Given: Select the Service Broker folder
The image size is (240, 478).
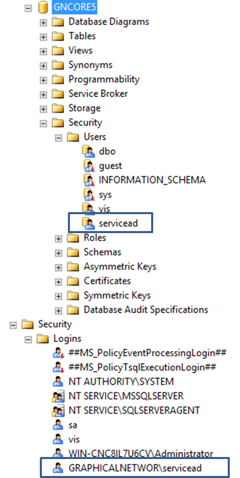Looking at the screenshot, I should click(x=98, y=94).
